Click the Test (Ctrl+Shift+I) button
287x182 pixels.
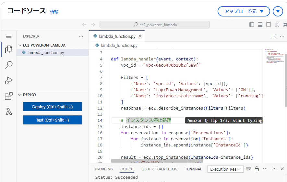coord(53,120)
